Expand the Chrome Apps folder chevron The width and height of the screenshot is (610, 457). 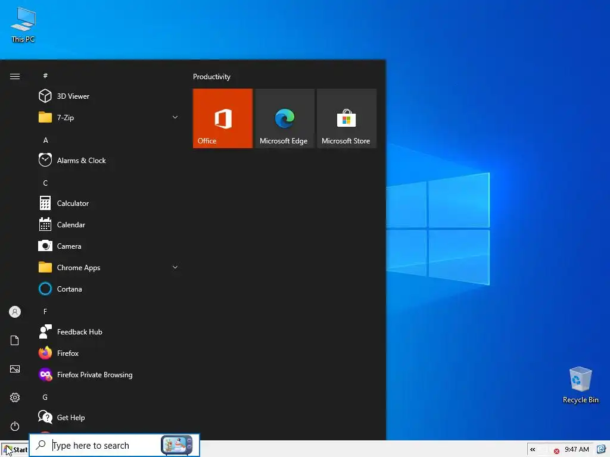coord(175,267)
